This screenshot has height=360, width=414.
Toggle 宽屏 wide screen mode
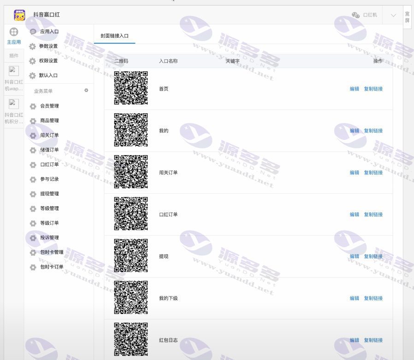click(x=407, y=17)
